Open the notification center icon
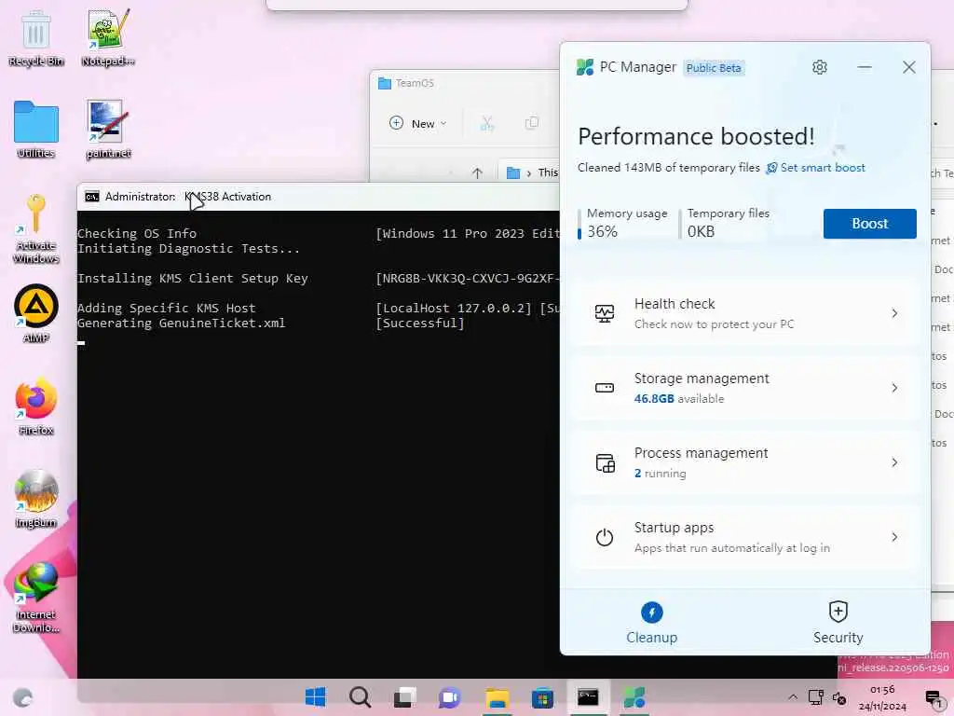Image resolution: width=954 pixels, height=716 pixels. click(x=934, y=697)
